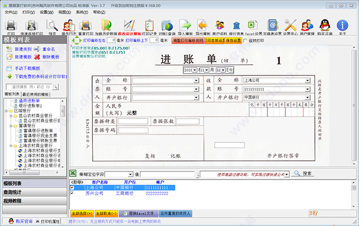Uncheck the 上海公司 row print checkbox
359x226 pixels.
(72, 188)
